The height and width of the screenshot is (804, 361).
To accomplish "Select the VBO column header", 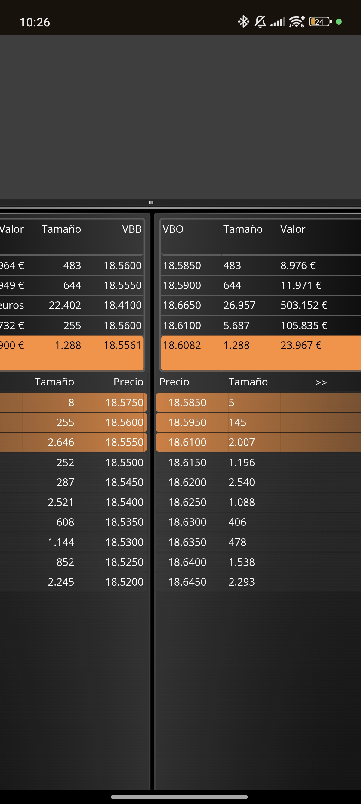I will (x=173, y=229).
